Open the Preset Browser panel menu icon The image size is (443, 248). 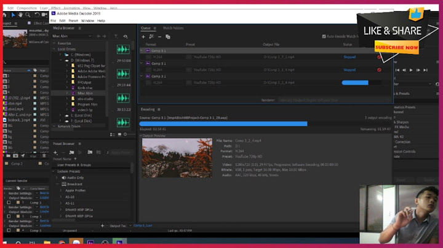(79, 144)
